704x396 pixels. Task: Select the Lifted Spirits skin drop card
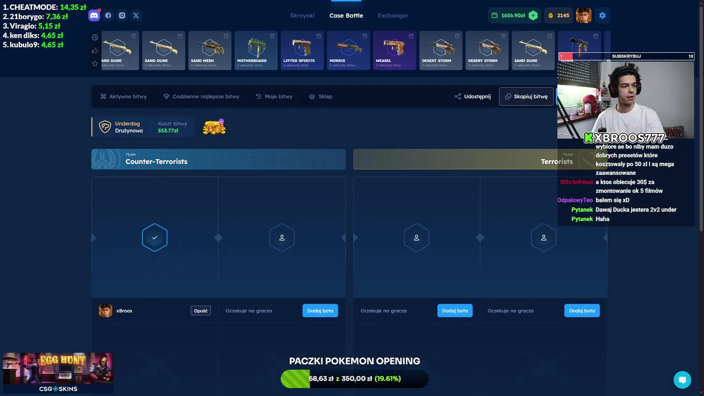click(x=302, y=50)
